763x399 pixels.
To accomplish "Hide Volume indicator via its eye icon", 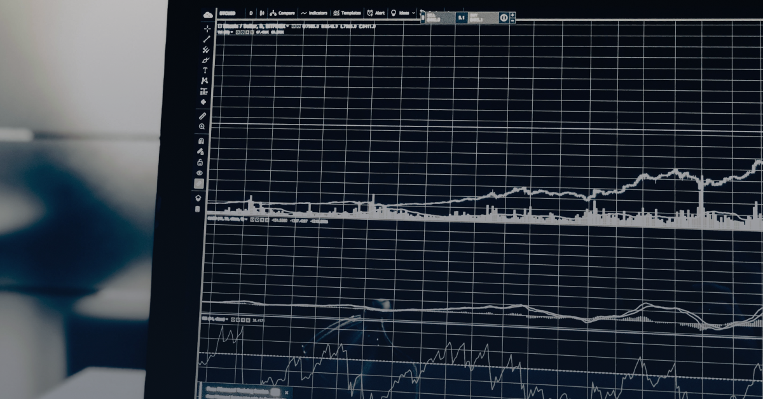I will pyautogui.click(x=237, y=32).
